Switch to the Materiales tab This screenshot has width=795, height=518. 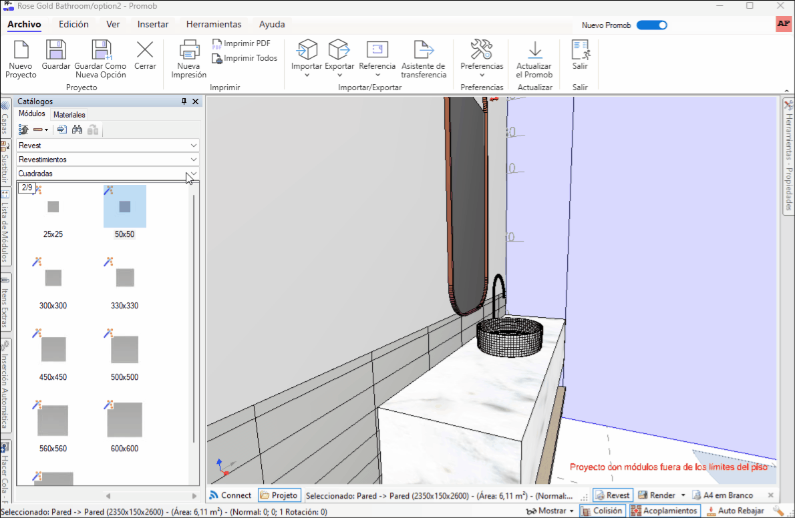[69, 115]
